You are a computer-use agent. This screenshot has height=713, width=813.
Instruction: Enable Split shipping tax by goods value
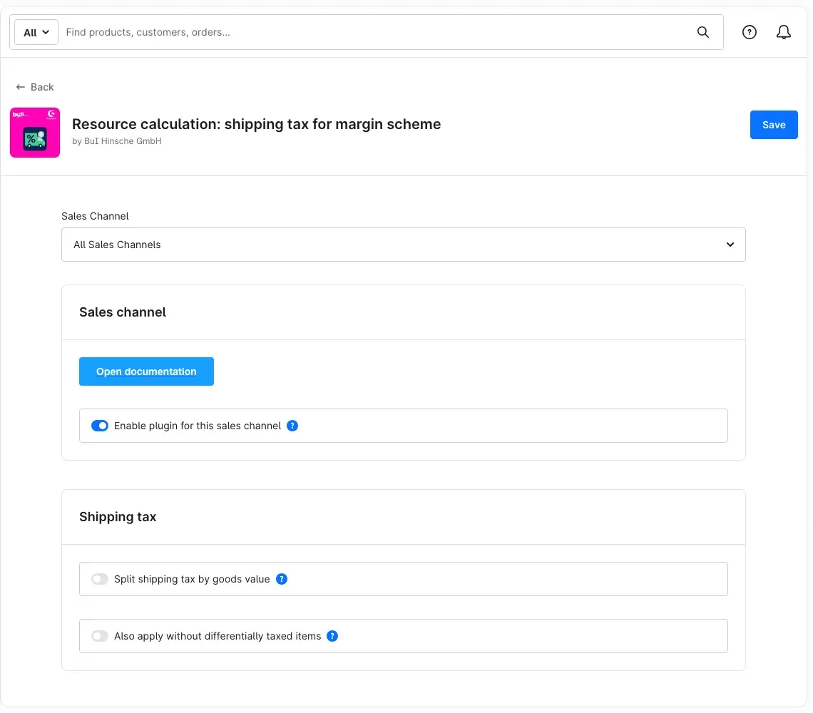coord(100,579)
